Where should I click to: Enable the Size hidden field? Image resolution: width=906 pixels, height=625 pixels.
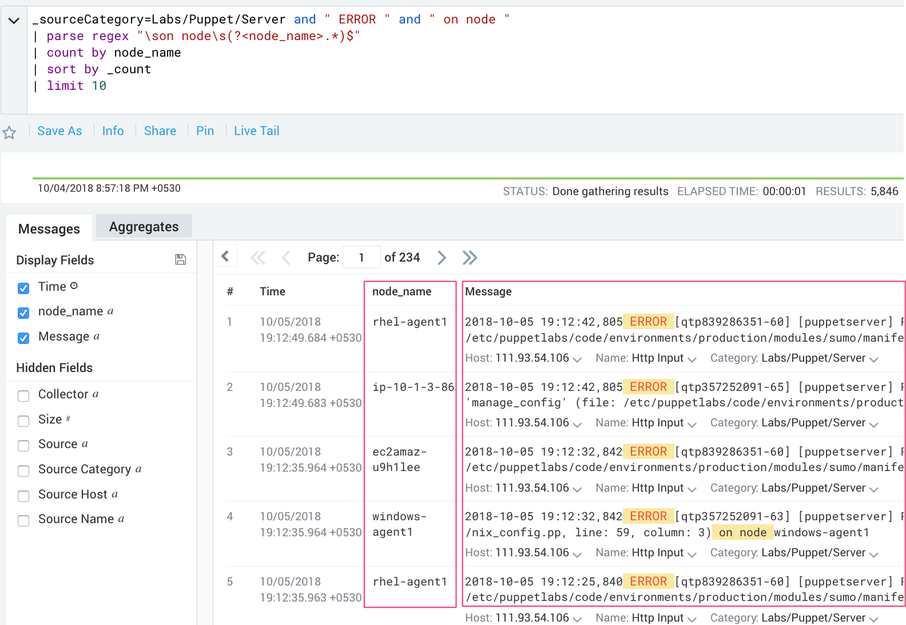pos(23,421)
